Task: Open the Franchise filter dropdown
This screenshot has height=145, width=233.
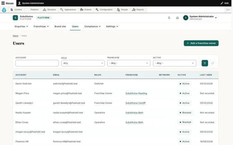Action: (129, 63)
